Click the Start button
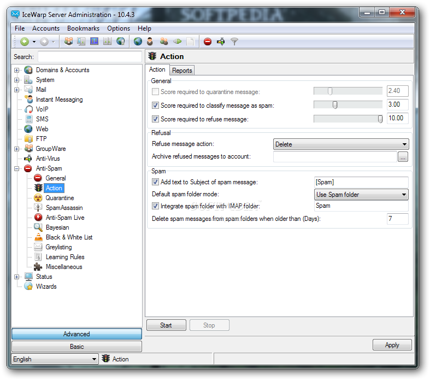The image size is (430, 380). [x=166, y=325]
